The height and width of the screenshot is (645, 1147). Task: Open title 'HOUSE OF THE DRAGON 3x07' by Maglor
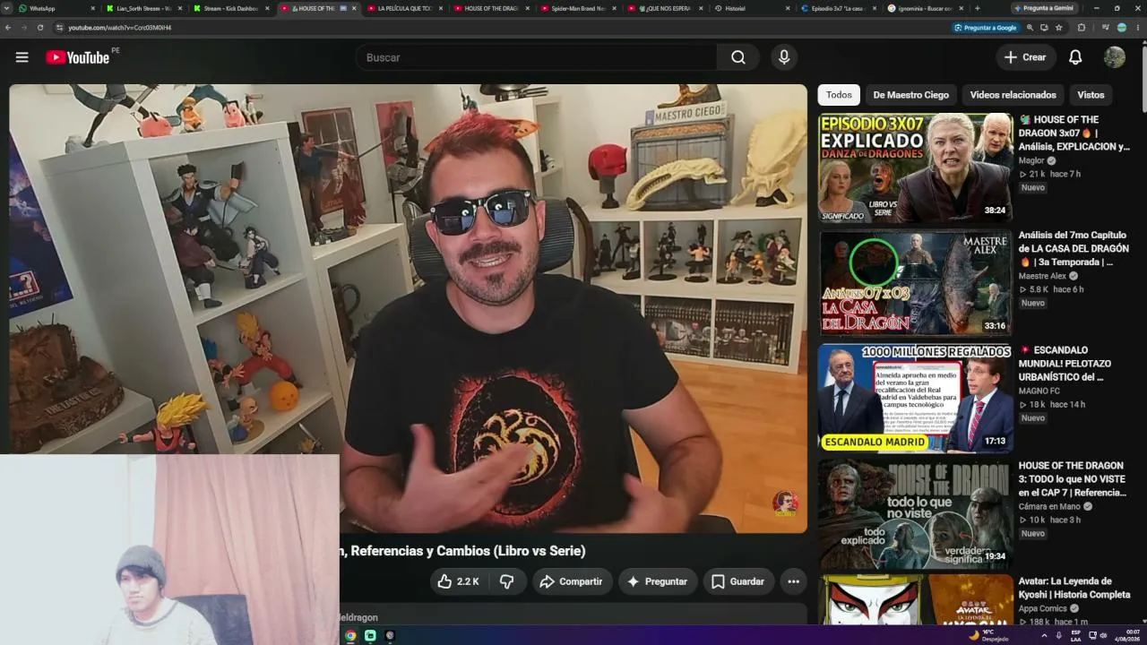pos(1074,133)
